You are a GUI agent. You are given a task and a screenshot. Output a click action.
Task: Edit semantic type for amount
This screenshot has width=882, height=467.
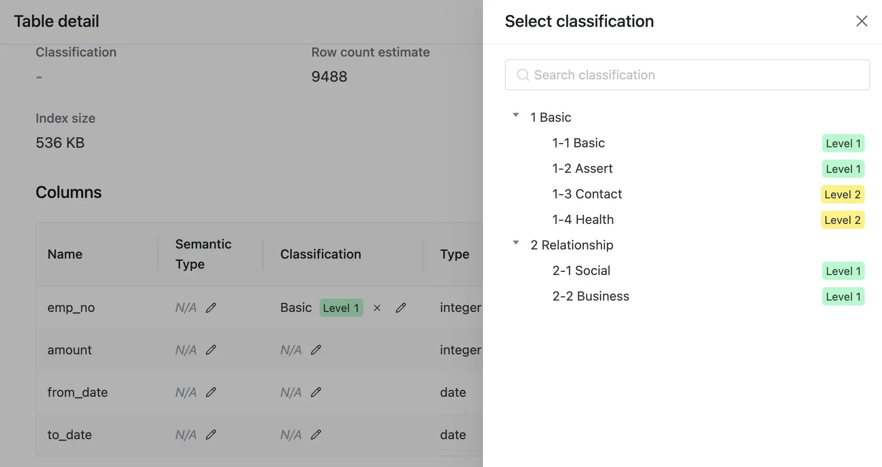tap(211, 350)
